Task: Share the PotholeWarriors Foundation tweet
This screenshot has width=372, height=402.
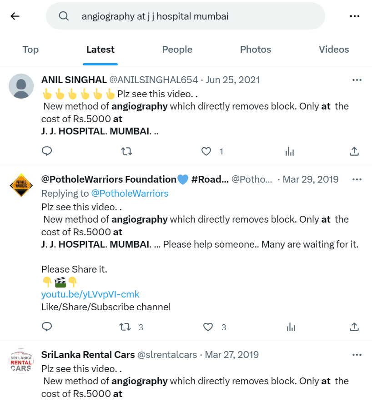Action: [354, 327]
